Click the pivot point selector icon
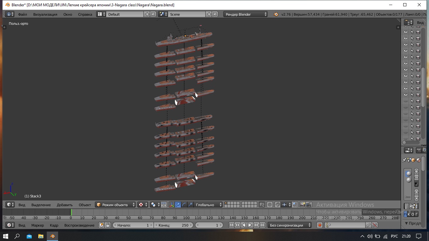429x241 pixels. coord(153,205)
